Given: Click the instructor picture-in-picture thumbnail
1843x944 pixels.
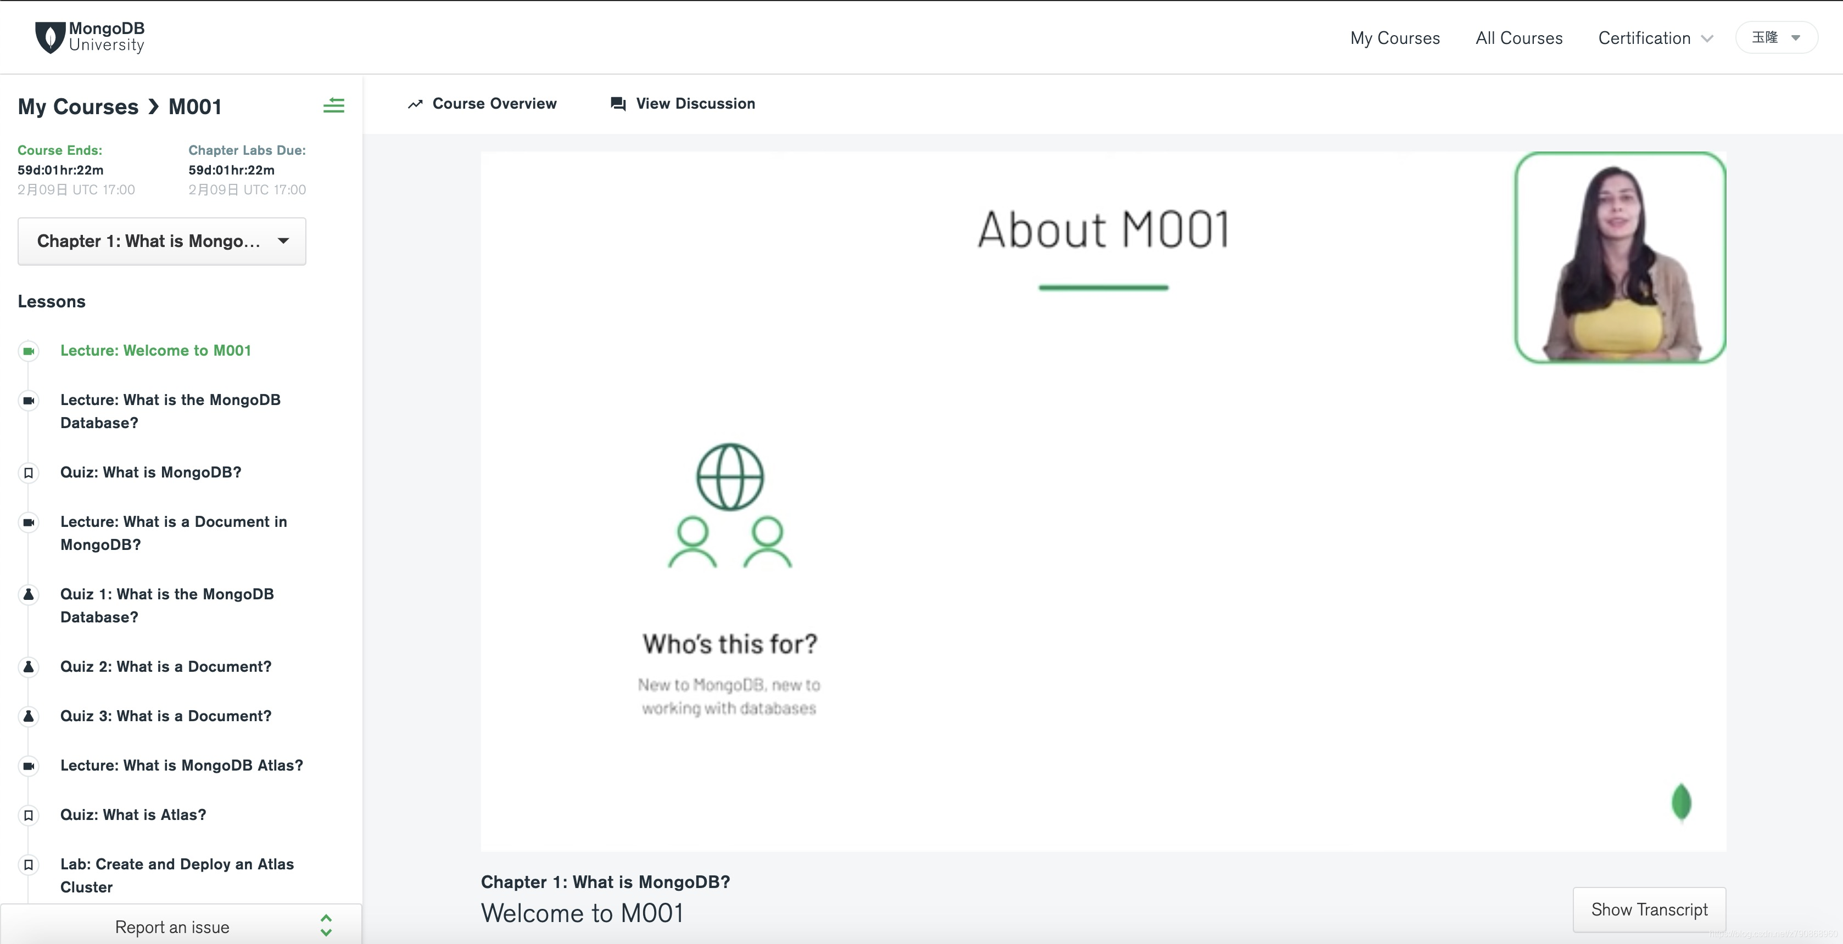Looking at the screenshot, I should 1621,257.
